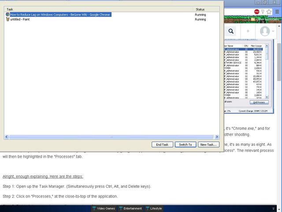Restore down the Chrome window
Viewport: 282px width, 212px height.
[x=265, y=2]
